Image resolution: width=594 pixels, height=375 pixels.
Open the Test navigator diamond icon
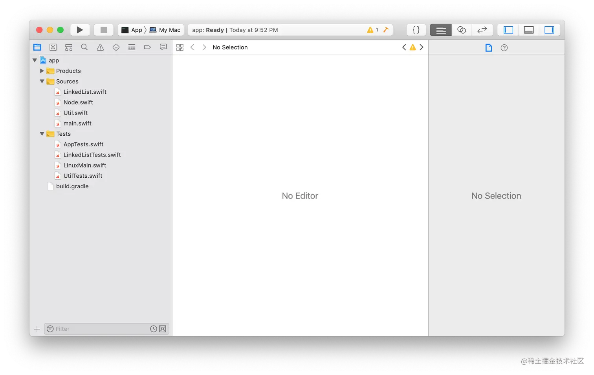[x=116, y=47]
